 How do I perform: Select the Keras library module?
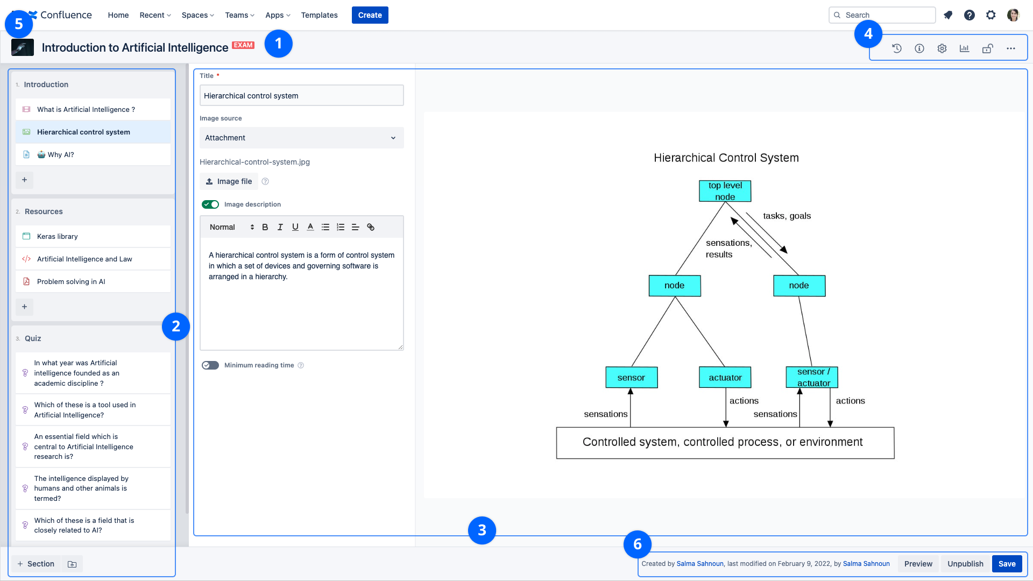[x=93, y=236]
